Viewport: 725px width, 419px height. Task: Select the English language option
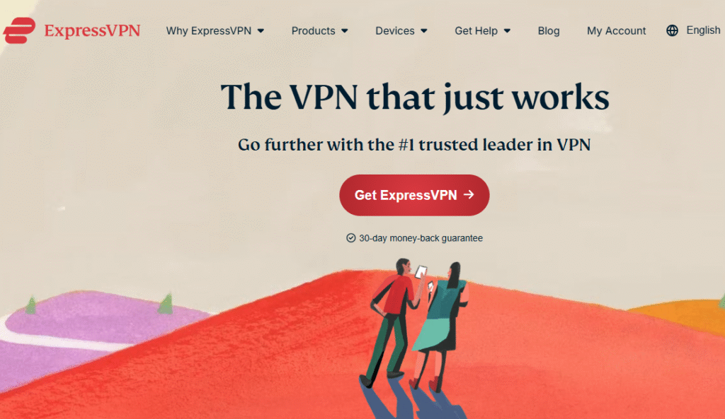703,30
